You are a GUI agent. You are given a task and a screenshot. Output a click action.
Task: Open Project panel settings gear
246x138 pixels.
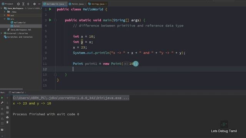coord(34,4)
